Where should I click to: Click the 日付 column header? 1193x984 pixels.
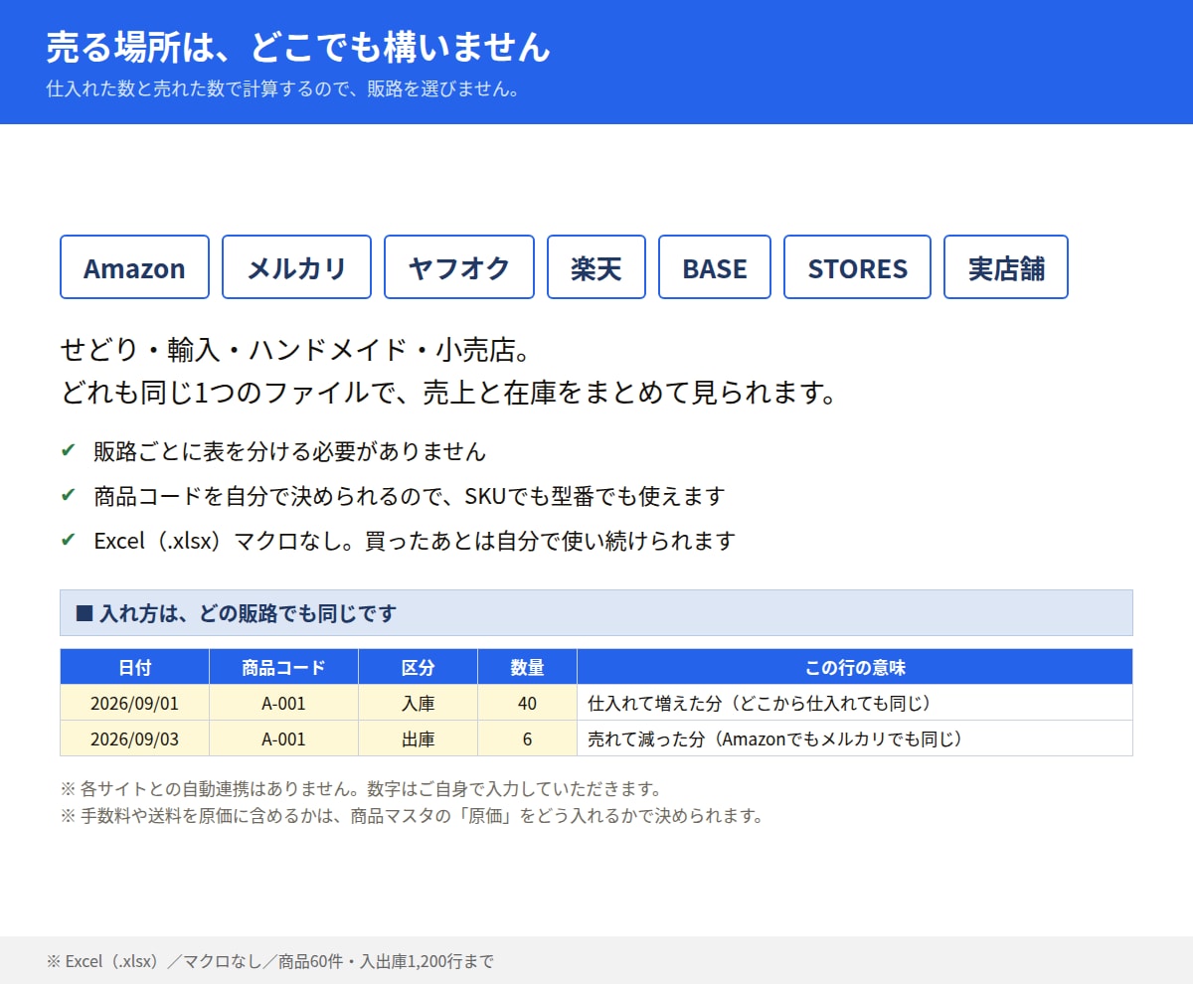(x=134, y=667)
